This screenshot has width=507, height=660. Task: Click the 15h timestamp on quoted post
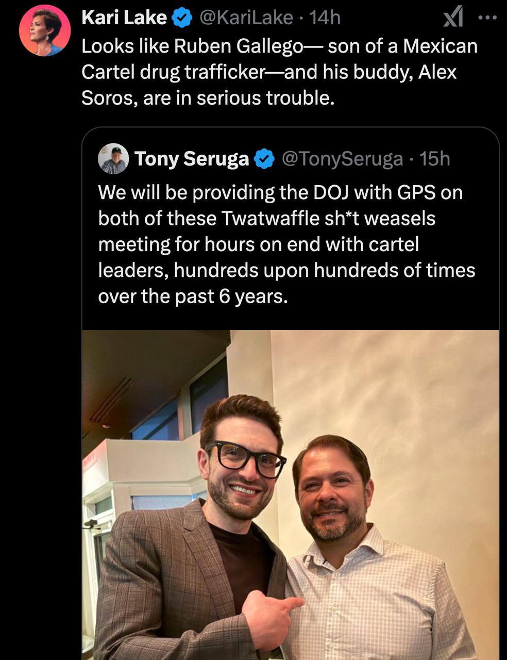tap(435, 158)
